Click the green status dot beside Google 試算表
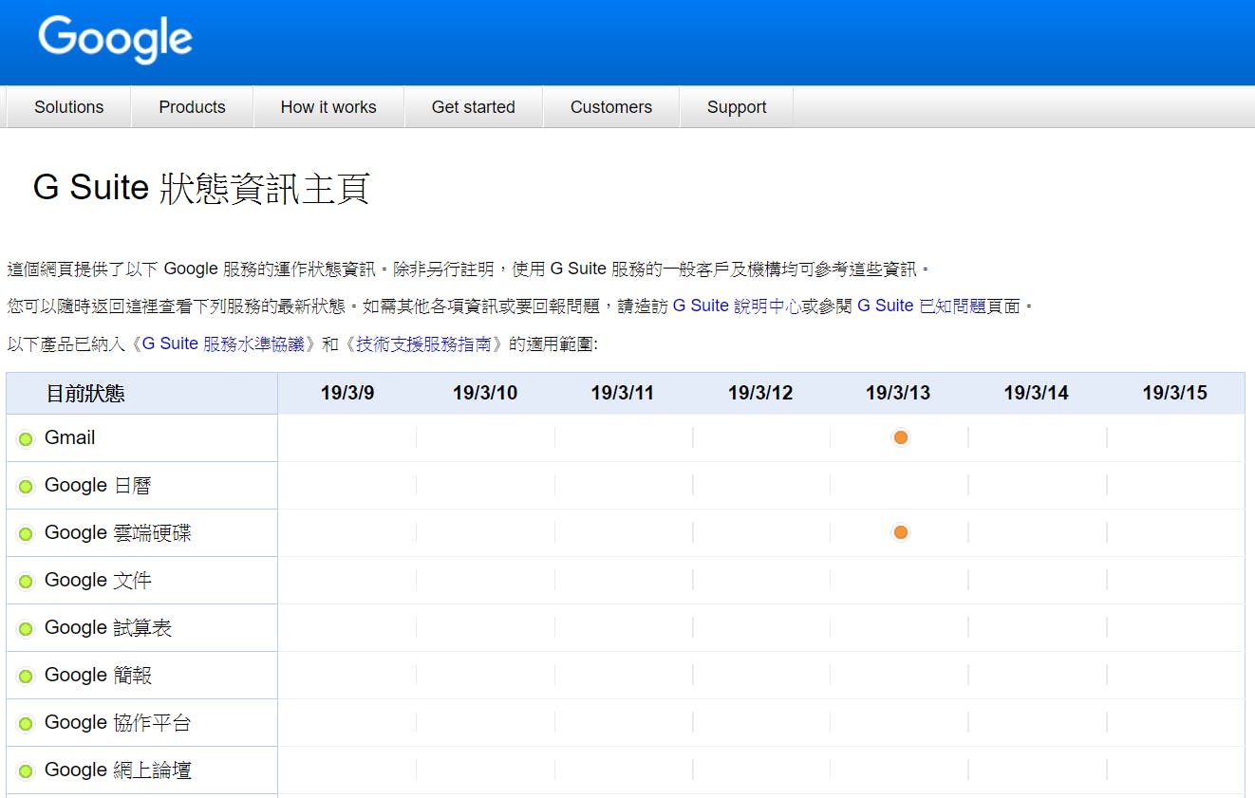 pos(26,628)
